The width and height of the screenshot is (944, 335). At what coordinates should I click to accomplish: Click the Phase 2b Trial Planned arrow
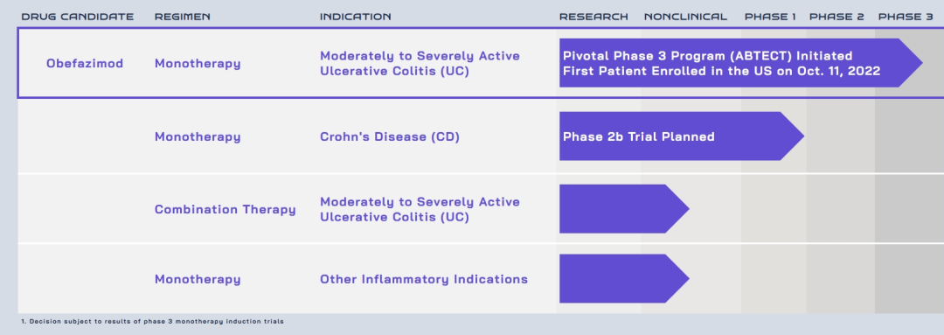pos(682,136)
